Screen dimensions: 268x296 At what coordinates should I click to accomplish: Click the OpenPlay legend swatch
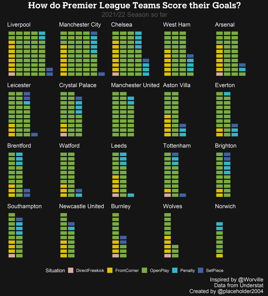[145, 271]
